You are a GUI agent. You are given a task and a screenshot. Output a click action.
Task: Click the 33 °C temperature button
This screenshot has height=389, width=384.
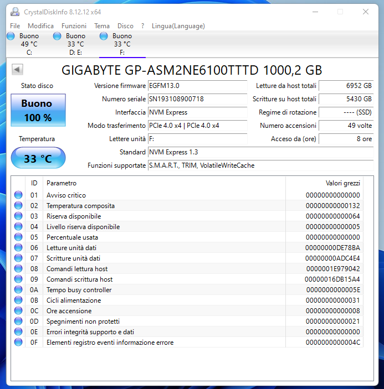coord(38,158)
